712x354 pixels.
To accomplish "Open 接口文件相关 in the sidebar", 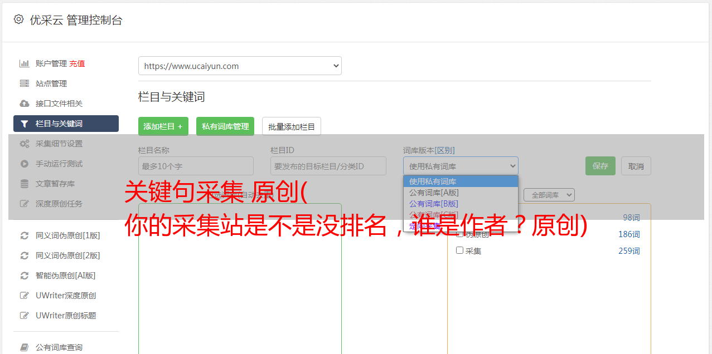I will pos(59,104).
